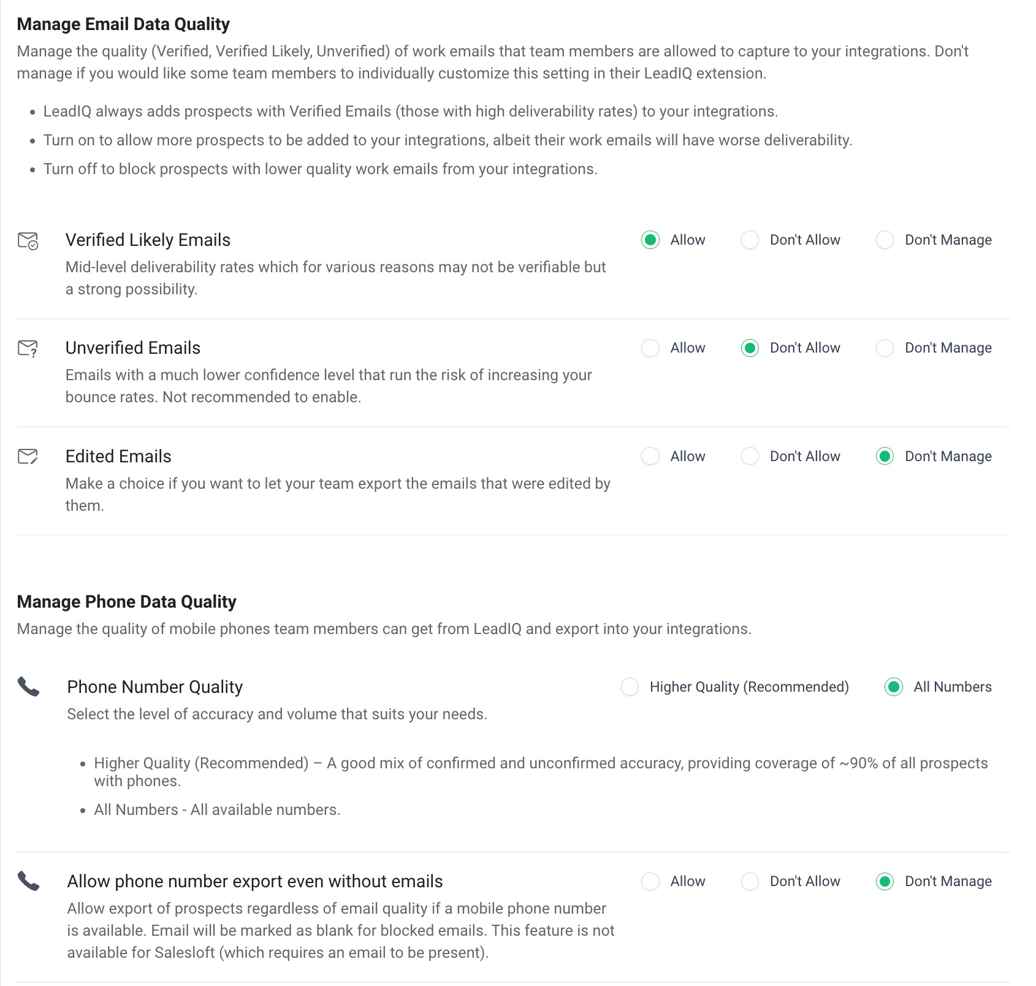Viewport: 1036px width, 986px height.
Task: Enable Allow for Unverified Emails
Action: pos(650,348)
